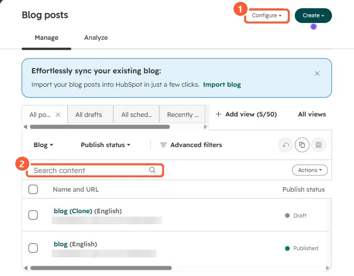
Task: Check the blog (English) row checkbox
Action: pyautogui.click(x=33, y=248)
